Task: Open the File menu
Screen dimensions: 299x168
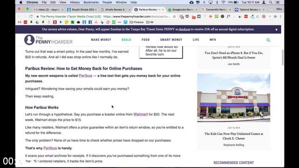Action: [x=44, y=2]
